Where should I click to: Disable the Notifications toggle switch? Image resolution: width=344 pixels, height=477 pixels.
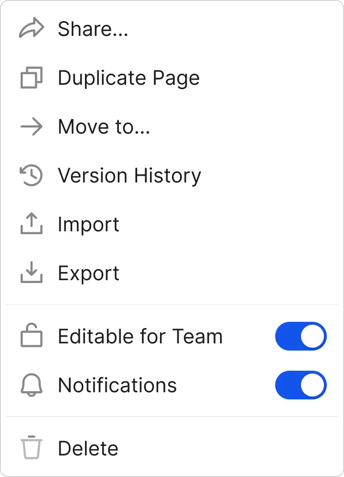pyautogui.click(x=301, y=385)
